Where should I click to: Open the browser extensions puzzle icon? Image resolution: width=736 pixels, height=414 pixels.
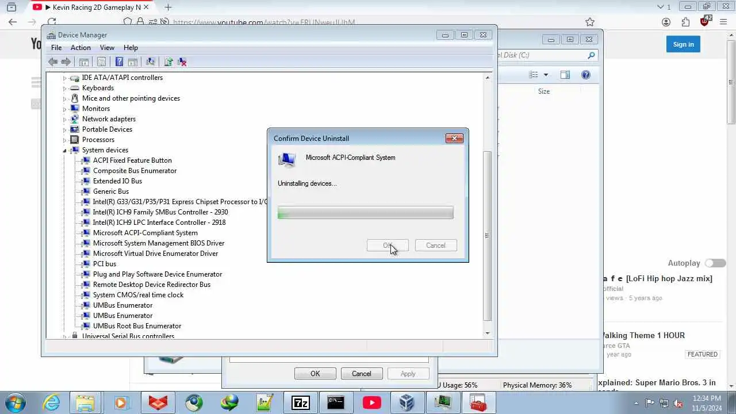pyautogui.click(x=685, y=22)
